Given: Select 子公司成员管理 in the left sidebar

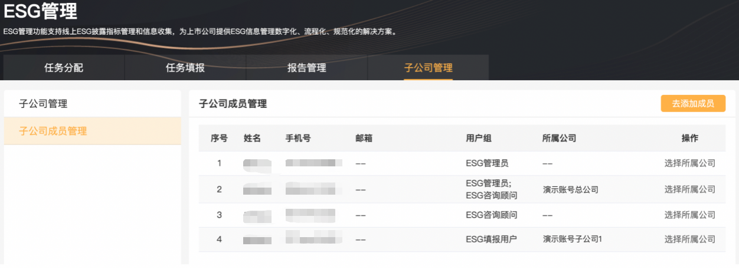Looking at the screenshot, I should [x=53, y=131].
